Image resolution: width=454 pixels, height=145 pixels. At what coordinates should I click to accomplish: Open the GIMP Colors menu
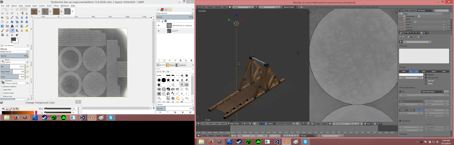tap(42, 6)
